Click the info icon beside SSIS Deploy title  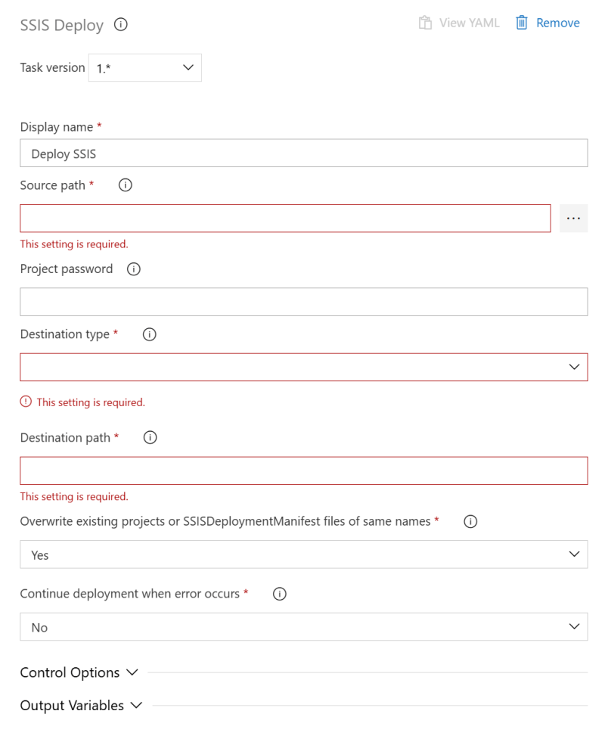pyautogui.click(x=120, y=24)
